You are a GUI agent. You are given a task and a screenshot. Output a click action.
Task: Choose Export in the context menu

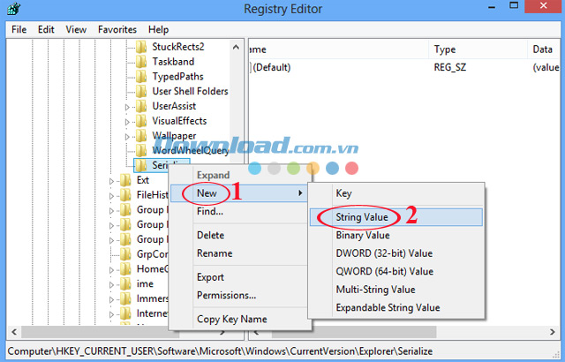point(237,277)
